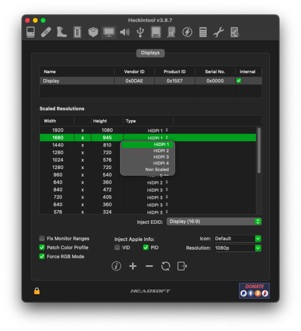This screenshot has height=331, width=301.
Task: Open the Disks toolbar tab
Action: (x=156, y=32)
